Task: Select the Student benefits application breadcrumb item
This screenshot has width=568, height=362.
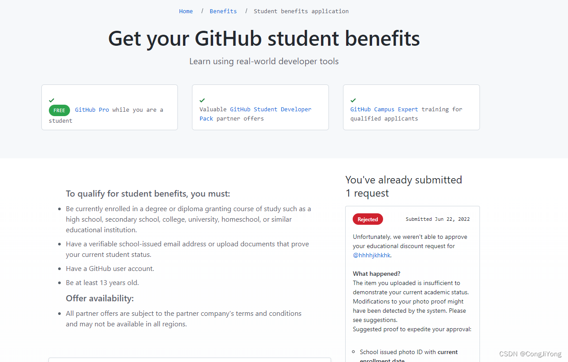Action: (301, 11)
